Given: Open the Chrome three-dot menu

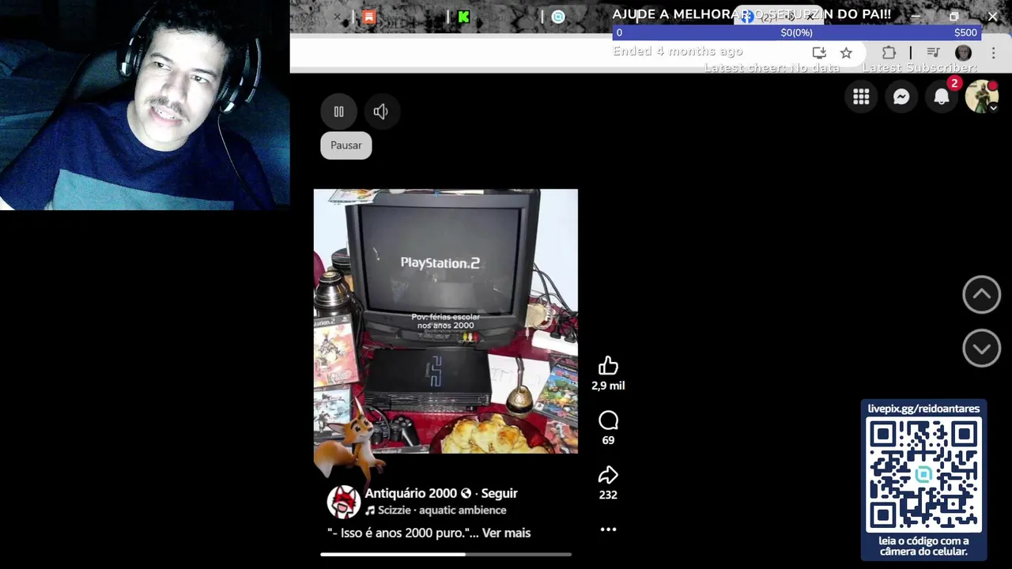Looking at the screenshot, I should tap(993, 53).
